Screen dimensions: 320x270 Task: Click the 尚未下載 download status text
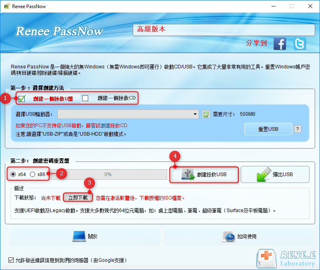point(51,198)
